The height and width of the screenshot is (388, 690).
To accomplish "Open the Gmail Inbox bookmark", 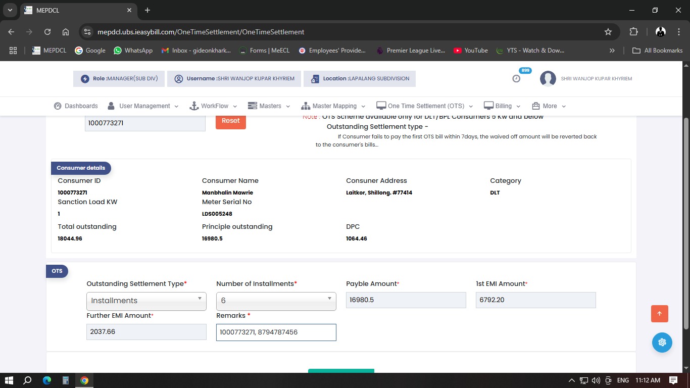I will [196, 51].
